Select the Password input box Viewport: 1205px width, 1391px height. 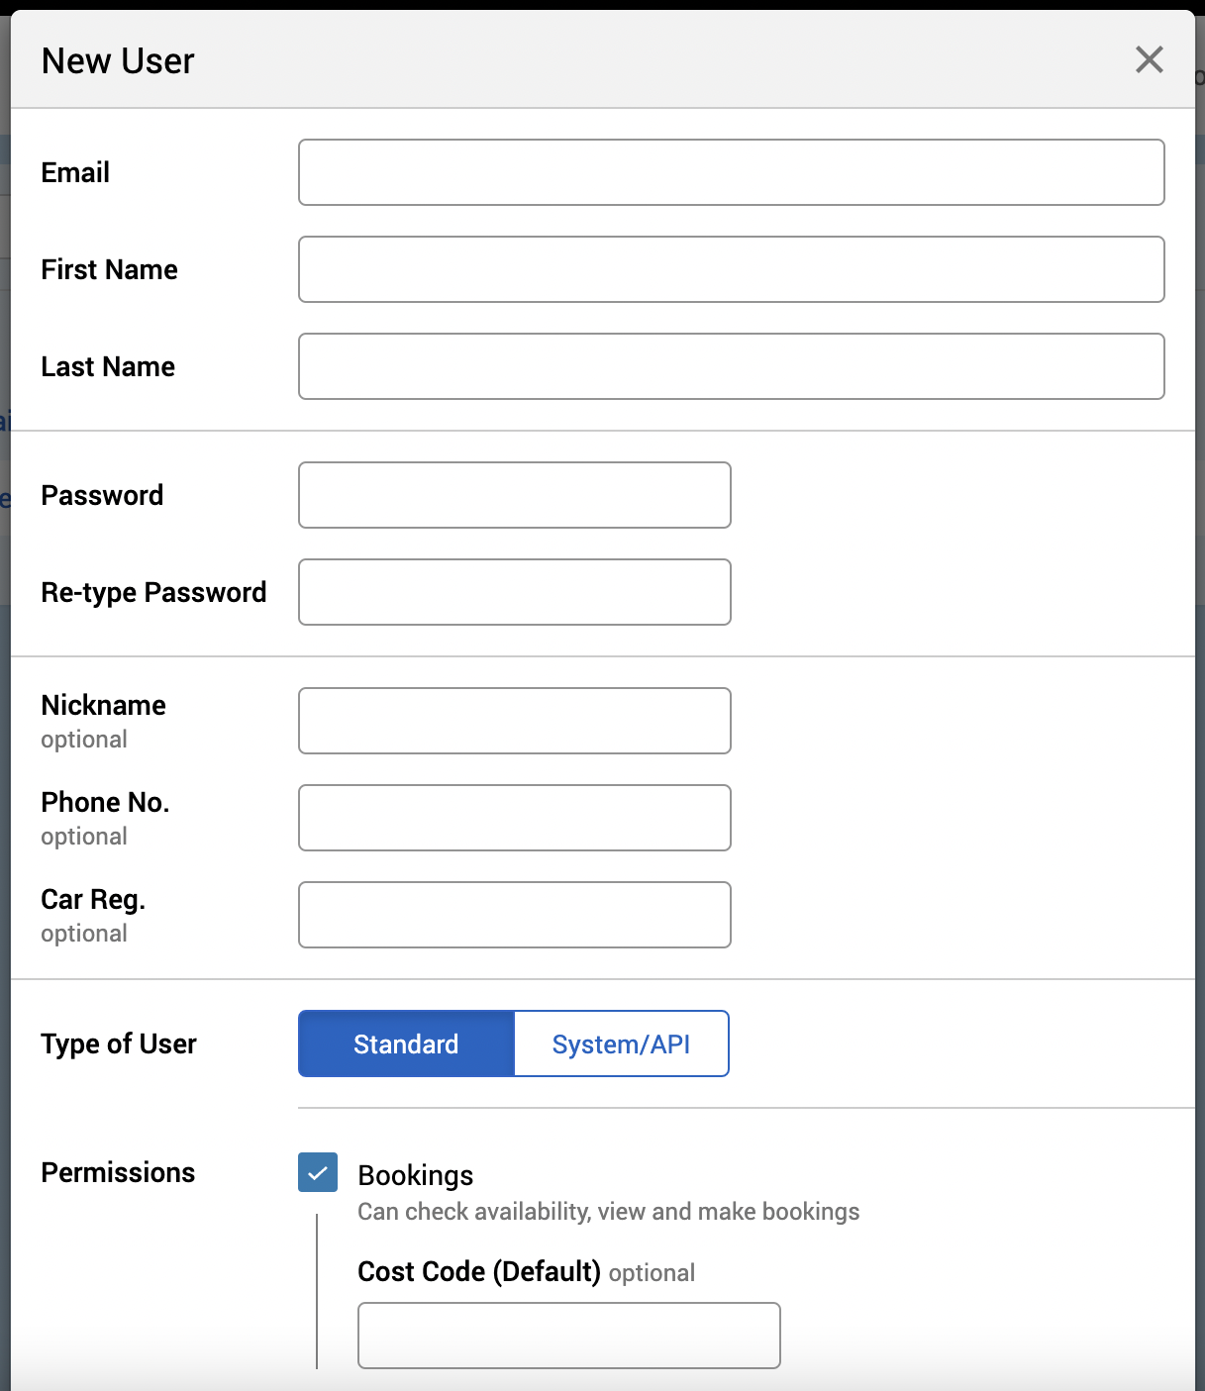point(514,495)
